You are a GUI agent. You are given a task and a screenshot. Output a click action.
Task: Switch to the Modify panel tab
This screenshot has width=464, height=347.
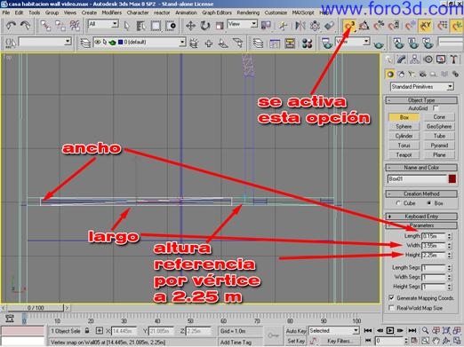pos(402,59)
